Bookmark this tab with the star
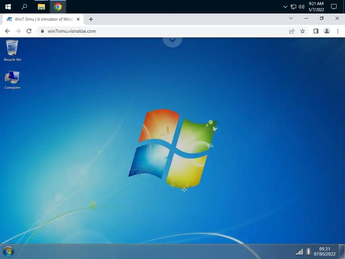This screenshot has height=259, width=345. pyautogui.click(x=303, y=31)
